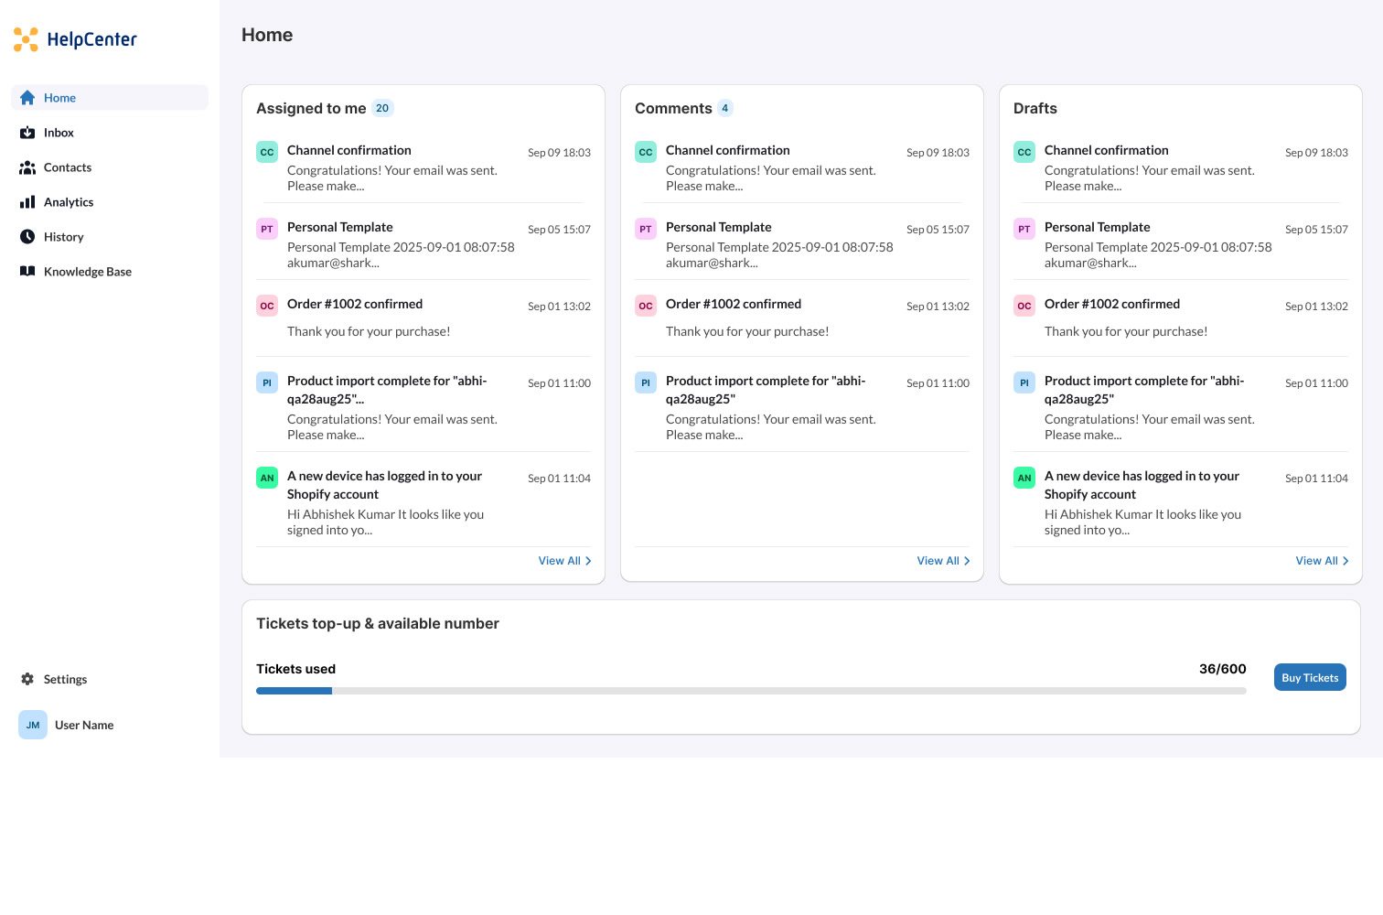The width and height of the screenshot is (1383, 915).
Task: Open Personal Template item in Drafts
Action: (1098, 227)
